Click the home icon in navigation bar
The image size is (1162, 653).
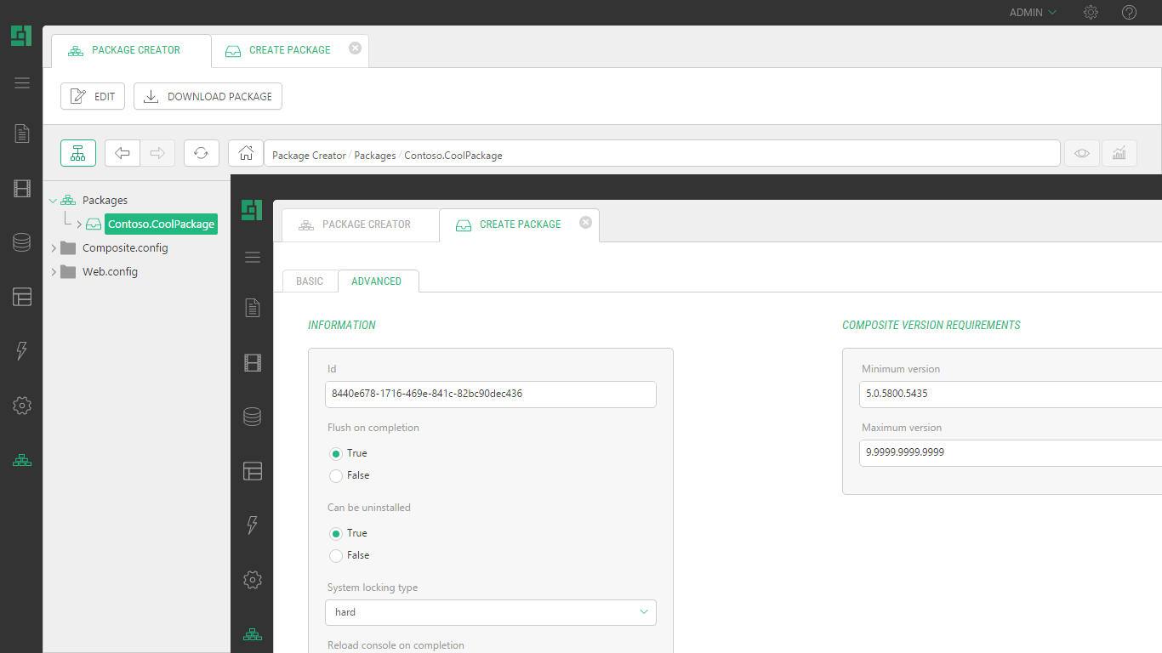point(246,153)
